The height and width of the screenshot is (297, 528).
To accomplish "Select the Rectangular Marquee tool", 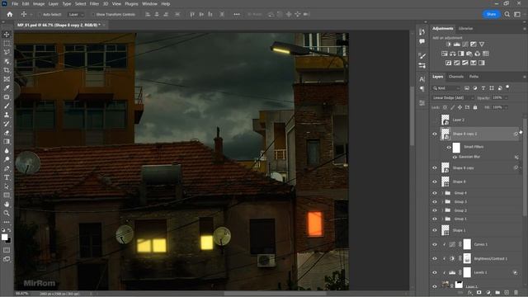I will pyautogui.click(x=7, y=44).
